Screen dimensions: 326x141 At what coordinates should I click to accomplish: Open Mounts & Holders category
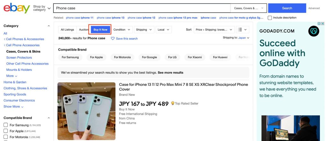19,70
